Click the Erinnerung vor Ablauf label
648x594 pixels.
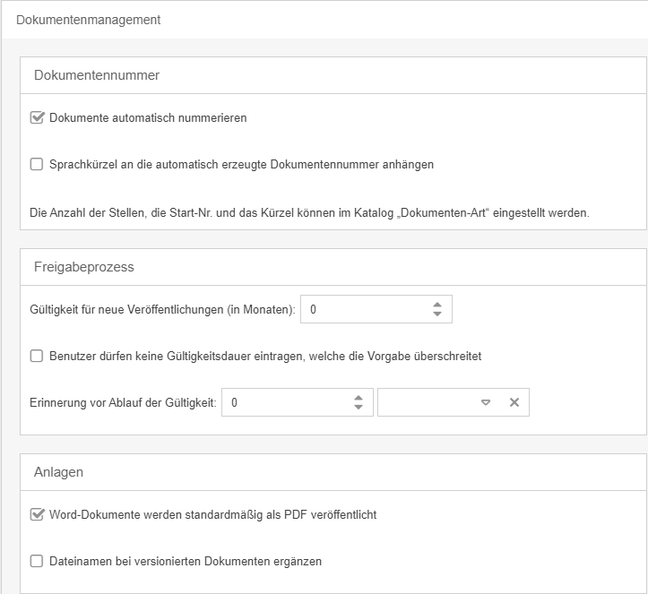point(123,403)
